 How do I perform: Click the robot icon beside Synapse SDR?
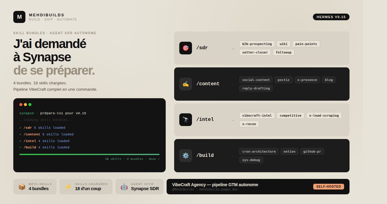click(x=124, y=187)
